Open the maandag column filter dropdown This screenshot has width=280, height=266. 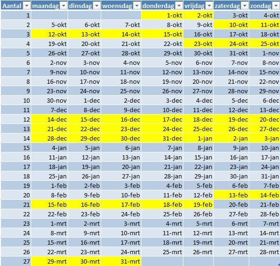63,6
